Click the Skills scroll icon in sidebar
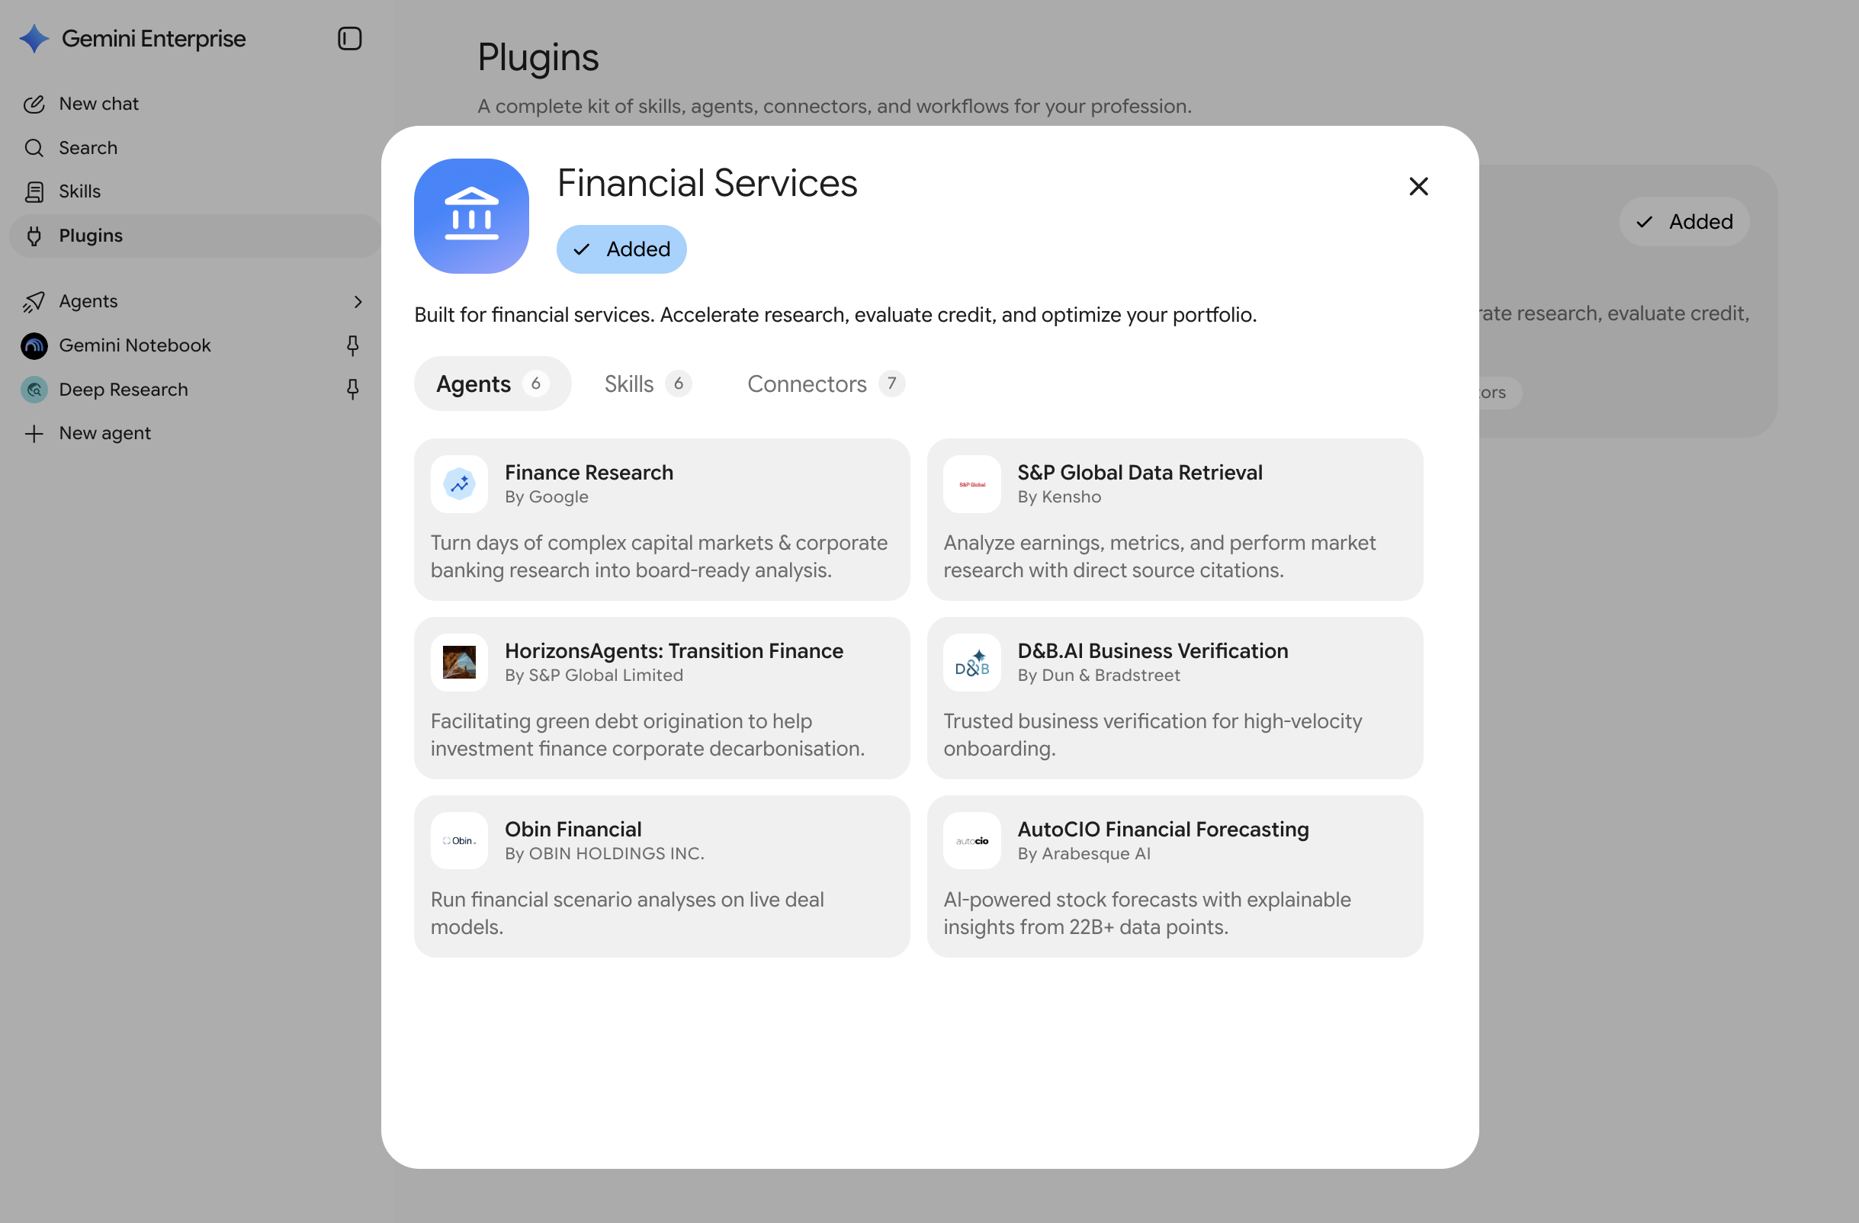Image resolution: width=1859 pixels, height=1223 pixels. point(34,191)
